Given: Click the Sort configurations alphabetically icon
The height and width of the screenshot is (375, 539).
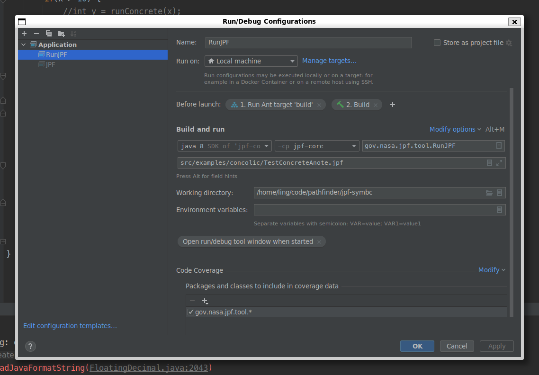Looking at the screenshot, I should coord(73,34).
